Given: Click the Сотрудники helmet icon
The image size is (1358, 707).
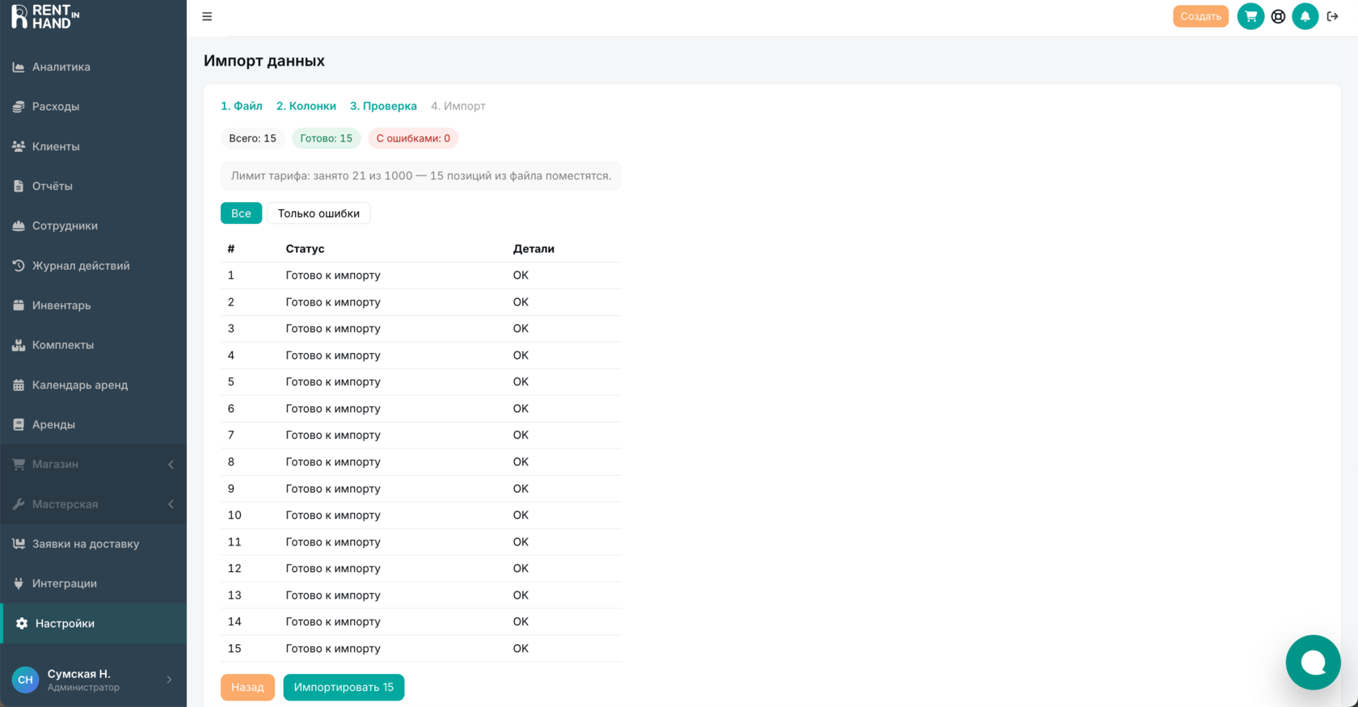Looking at the screenshot, I should [x=19, y=225].
